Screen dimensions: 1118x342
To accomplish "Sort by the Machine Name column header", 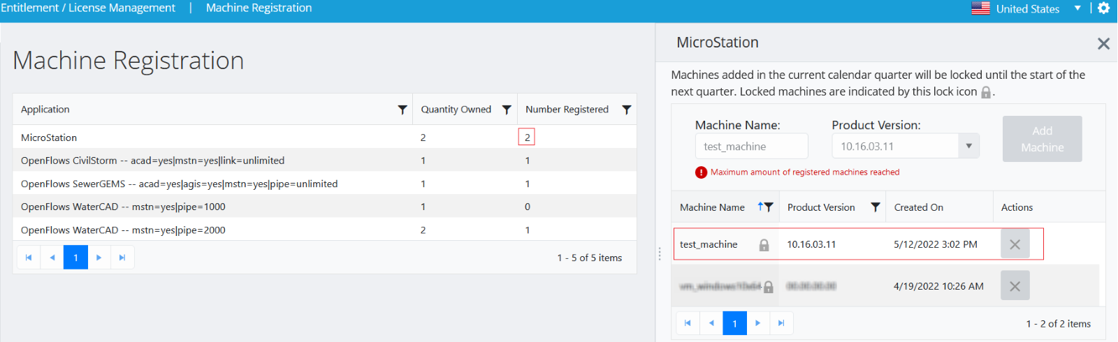I will pos(712,207).
